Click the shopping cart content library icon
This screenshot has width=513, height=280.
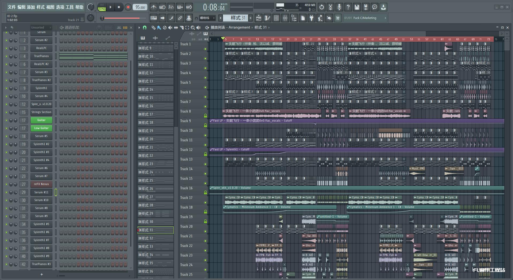click(x=338, y=18)
